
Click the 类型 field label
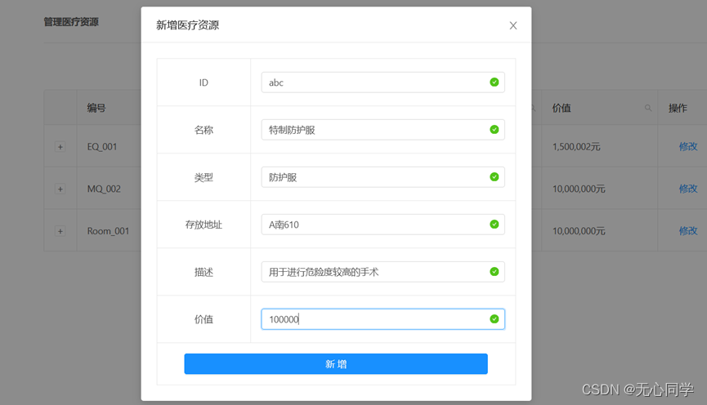pos(204,177)
